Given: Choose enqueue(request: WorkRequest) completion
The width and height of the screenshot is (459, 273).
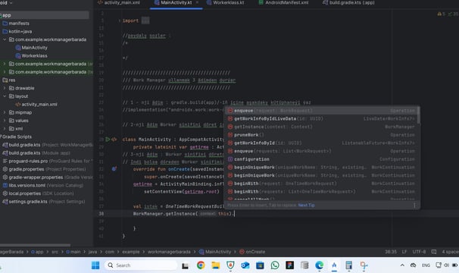Looking at the screenshot, I should pyautogui.click(x=321, y=111).
